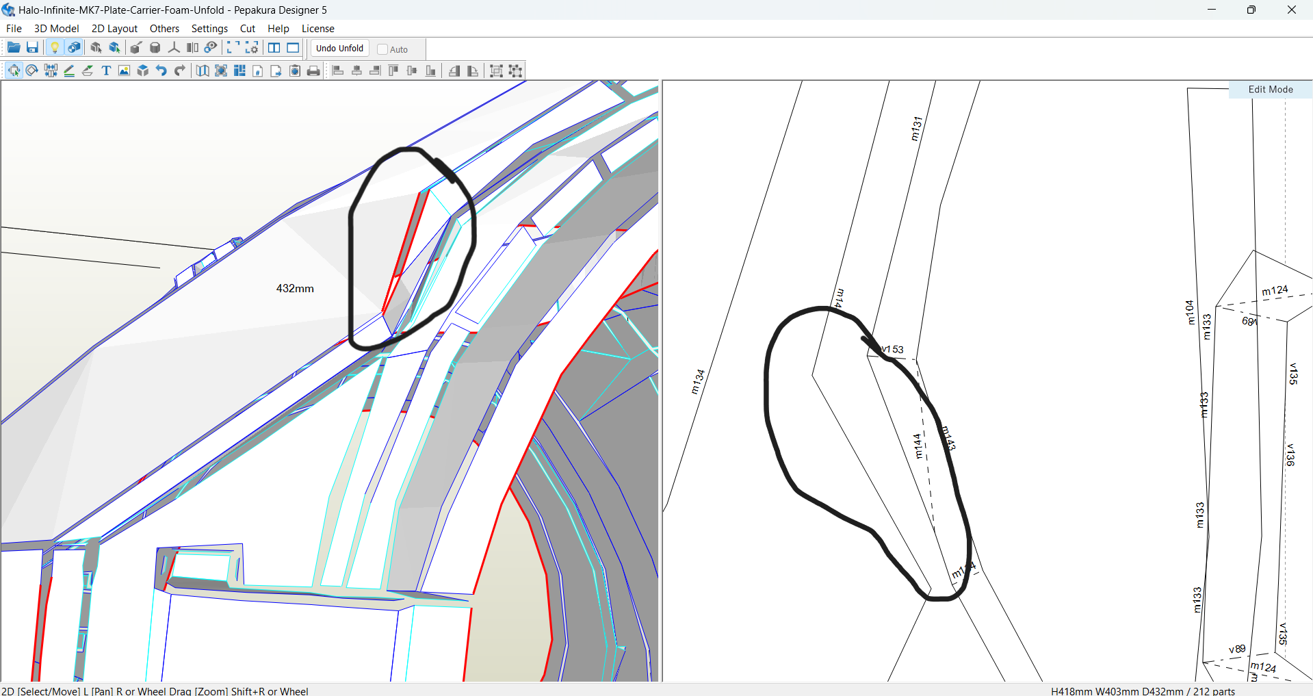Click the chain link with eye icon
Screen dimensions: 1313x696
[x=211, y=48]
